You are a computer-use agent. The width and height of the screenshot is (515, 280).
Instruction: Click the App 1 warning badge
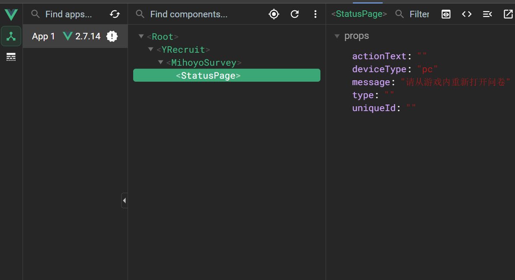click(x=112, y=36)
